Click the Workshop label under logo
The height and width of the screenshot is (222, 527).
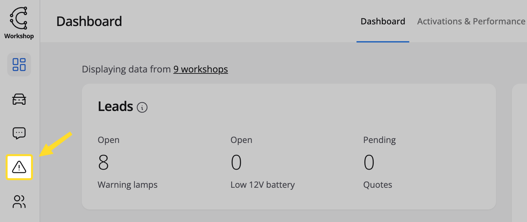19,36
